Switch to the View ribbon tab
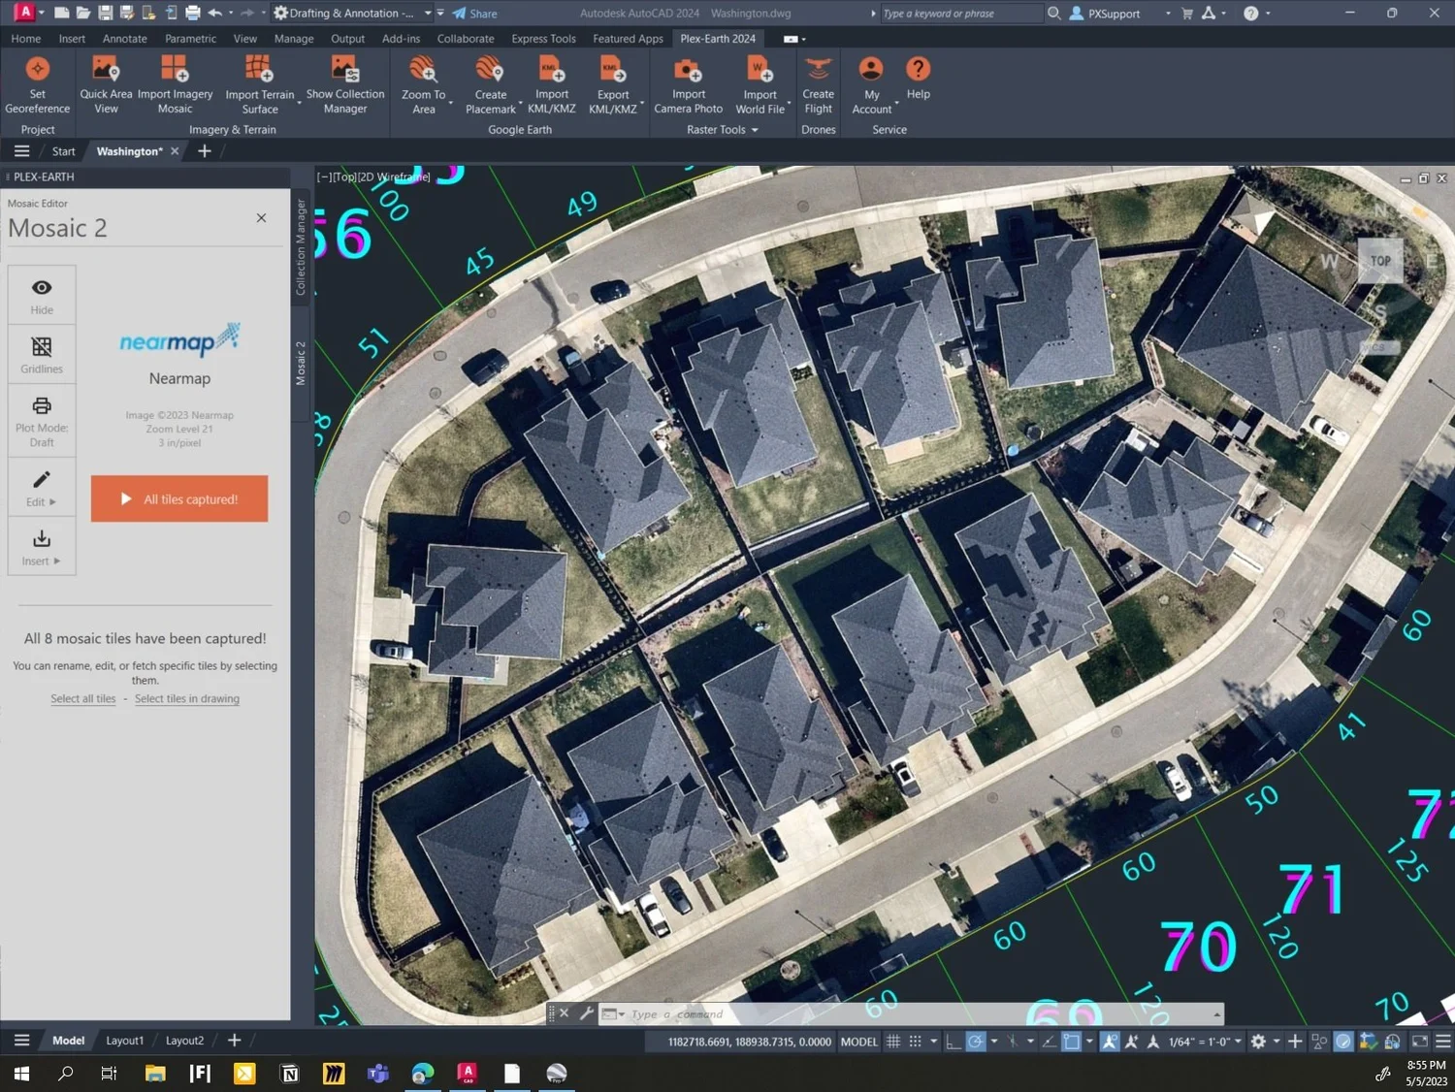The height and width of the screenshot is (1092, 1455). click(244, 38)
